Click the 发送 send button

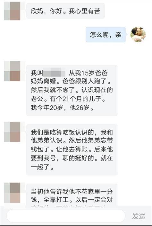coord(139,216)
